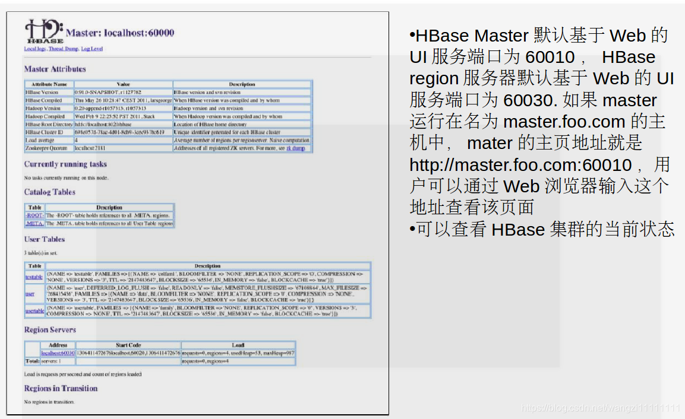Click the 'Currently running tasks' heading

(65, 164)
